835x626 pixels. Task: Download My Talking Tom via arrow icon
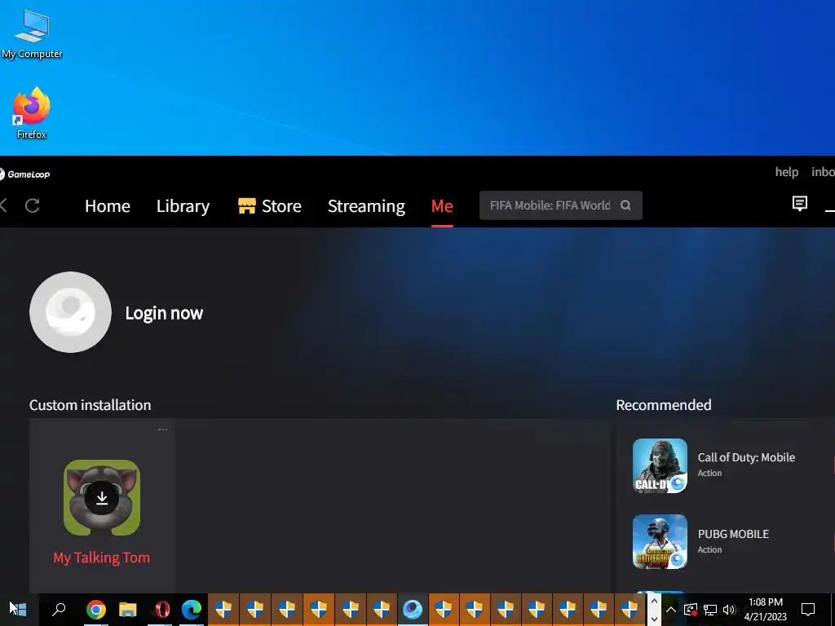pyautogui.click(x=102, y=498)
